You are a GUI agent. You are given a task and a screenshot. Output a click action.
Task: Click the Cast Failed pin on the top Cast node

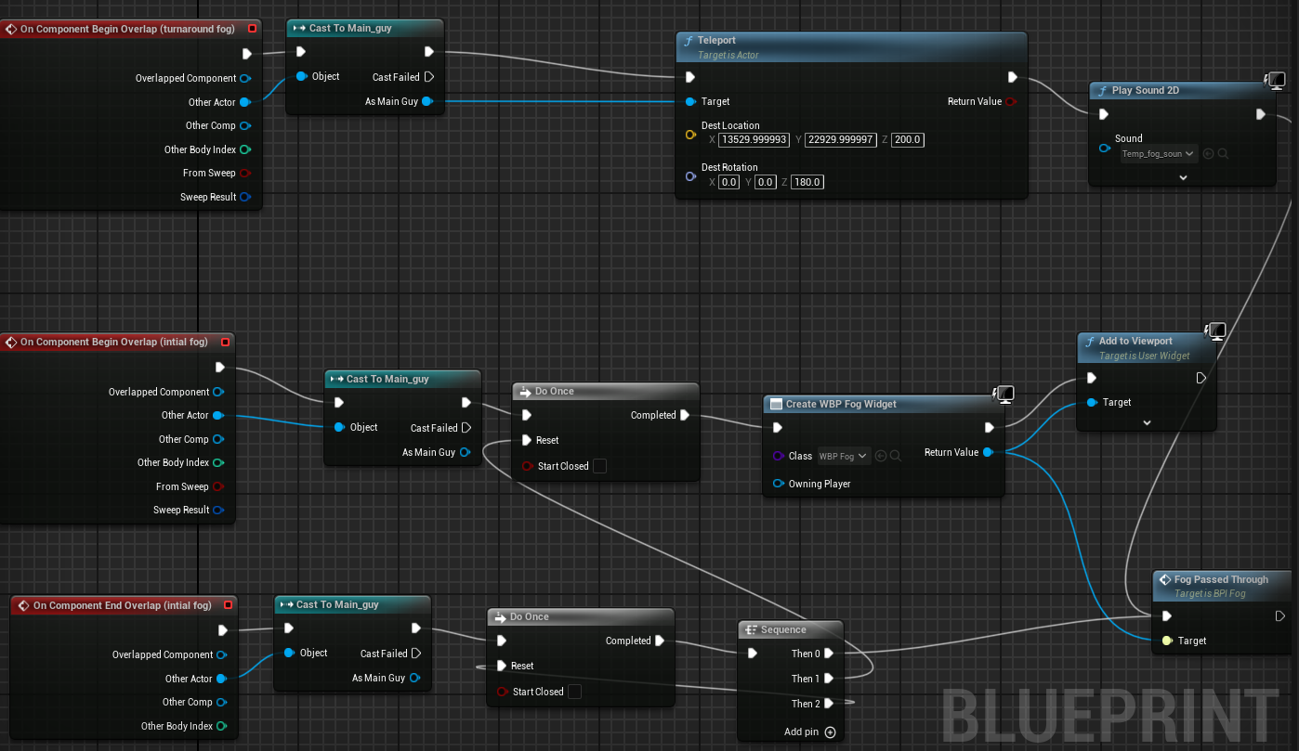[428, 77]
